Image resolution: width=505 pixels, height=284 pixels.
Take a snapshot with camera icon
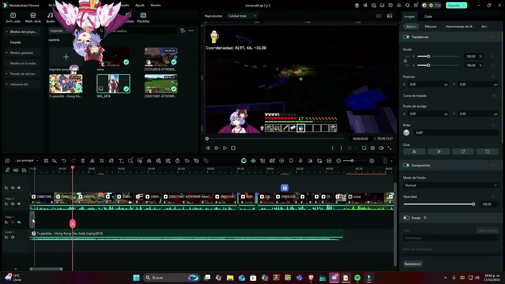click(372, 148)
